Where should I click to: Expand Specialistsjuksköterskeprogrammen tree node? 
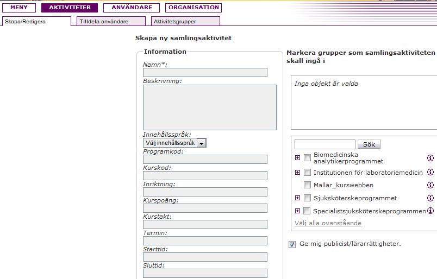click(x=297, y=211)
